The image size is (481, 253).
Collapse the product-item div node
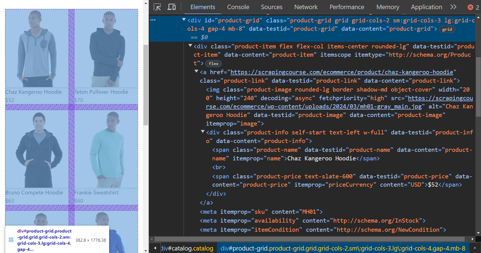[x=190, y=45]
